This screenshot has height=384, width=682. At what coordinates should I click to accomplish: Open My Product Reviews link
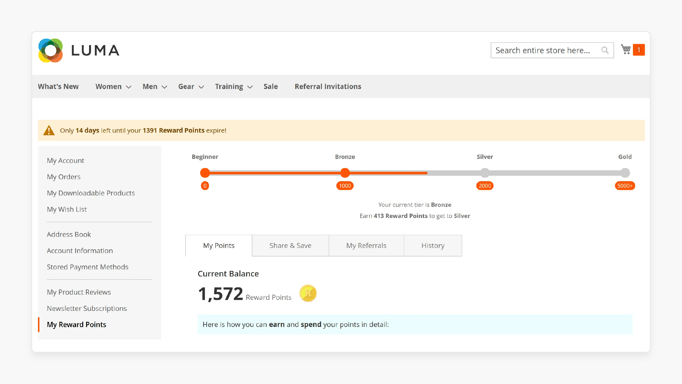click(x=79, y=292)
